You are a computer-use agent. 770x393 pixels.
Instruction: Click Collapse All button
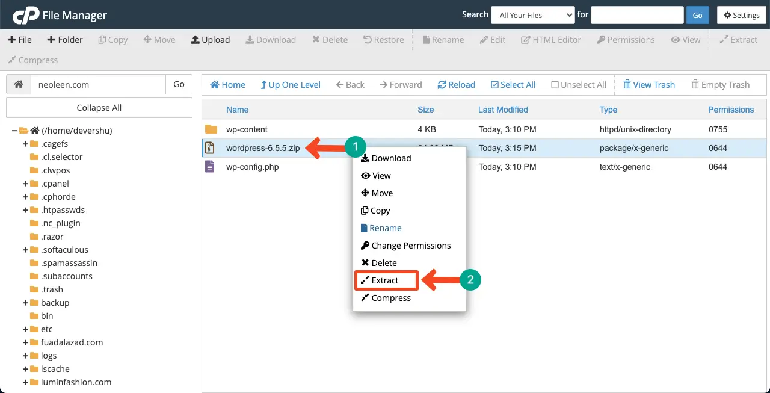(99, 108)
